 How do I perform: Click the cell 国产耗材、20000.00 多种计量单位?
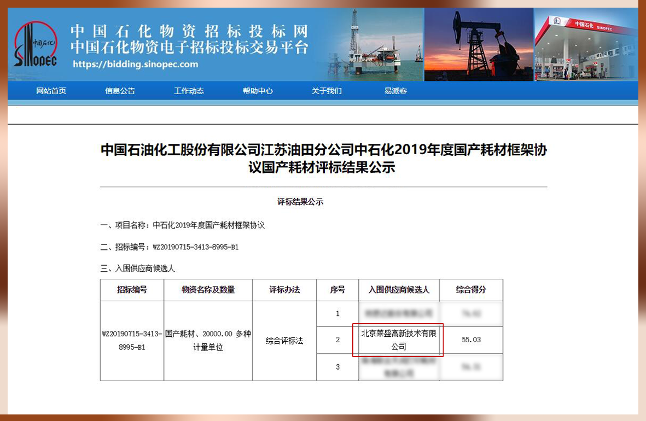pos(208,341)
